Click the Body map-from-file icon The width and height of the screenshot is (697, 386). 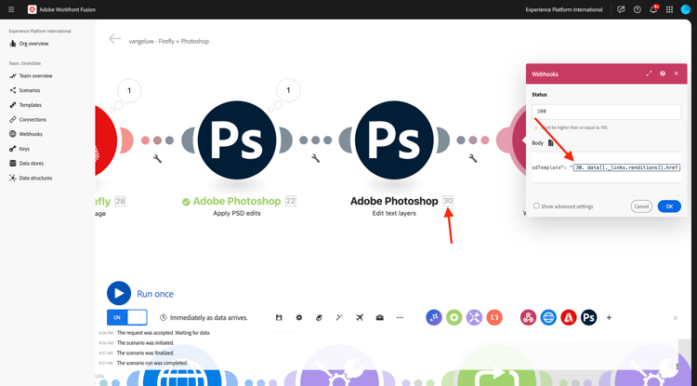[551, 143]
